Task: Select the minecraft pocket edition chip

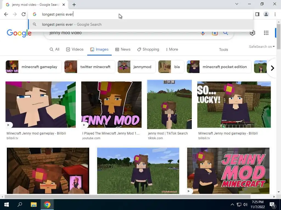Action: tap(219, 67)
